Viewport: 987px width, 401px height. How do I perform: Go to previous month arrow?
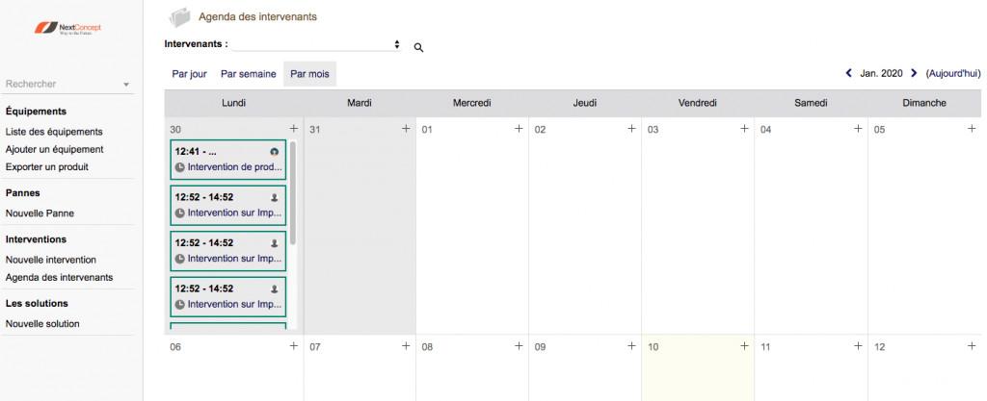[848, 73]
